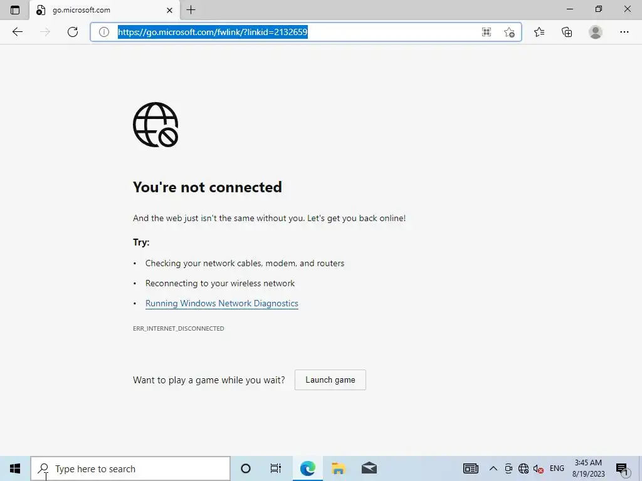This screenshot has width=642, height=481.
Task: Add this page to favorites star
Action: [x=509, y=32]
